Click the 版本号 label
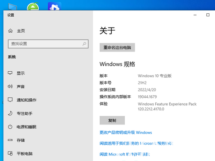The height and width of the screenshot is (161, 215). click(105, 83)
